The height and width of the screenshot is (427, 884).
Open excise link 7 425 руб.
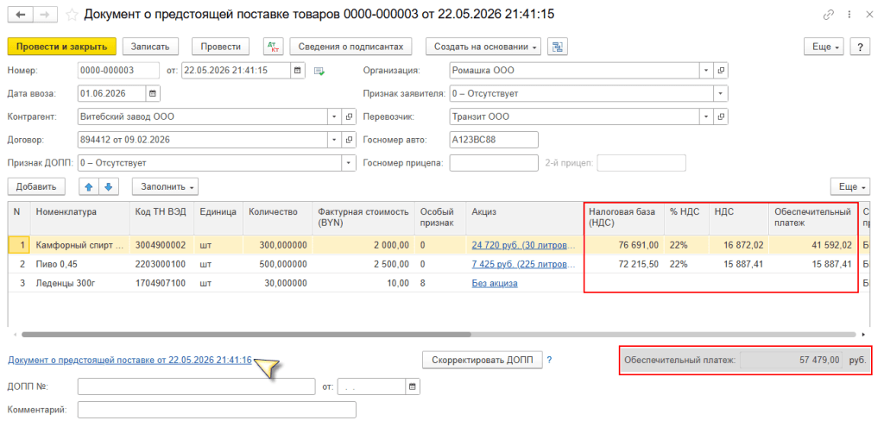click(x=524, y=265)
